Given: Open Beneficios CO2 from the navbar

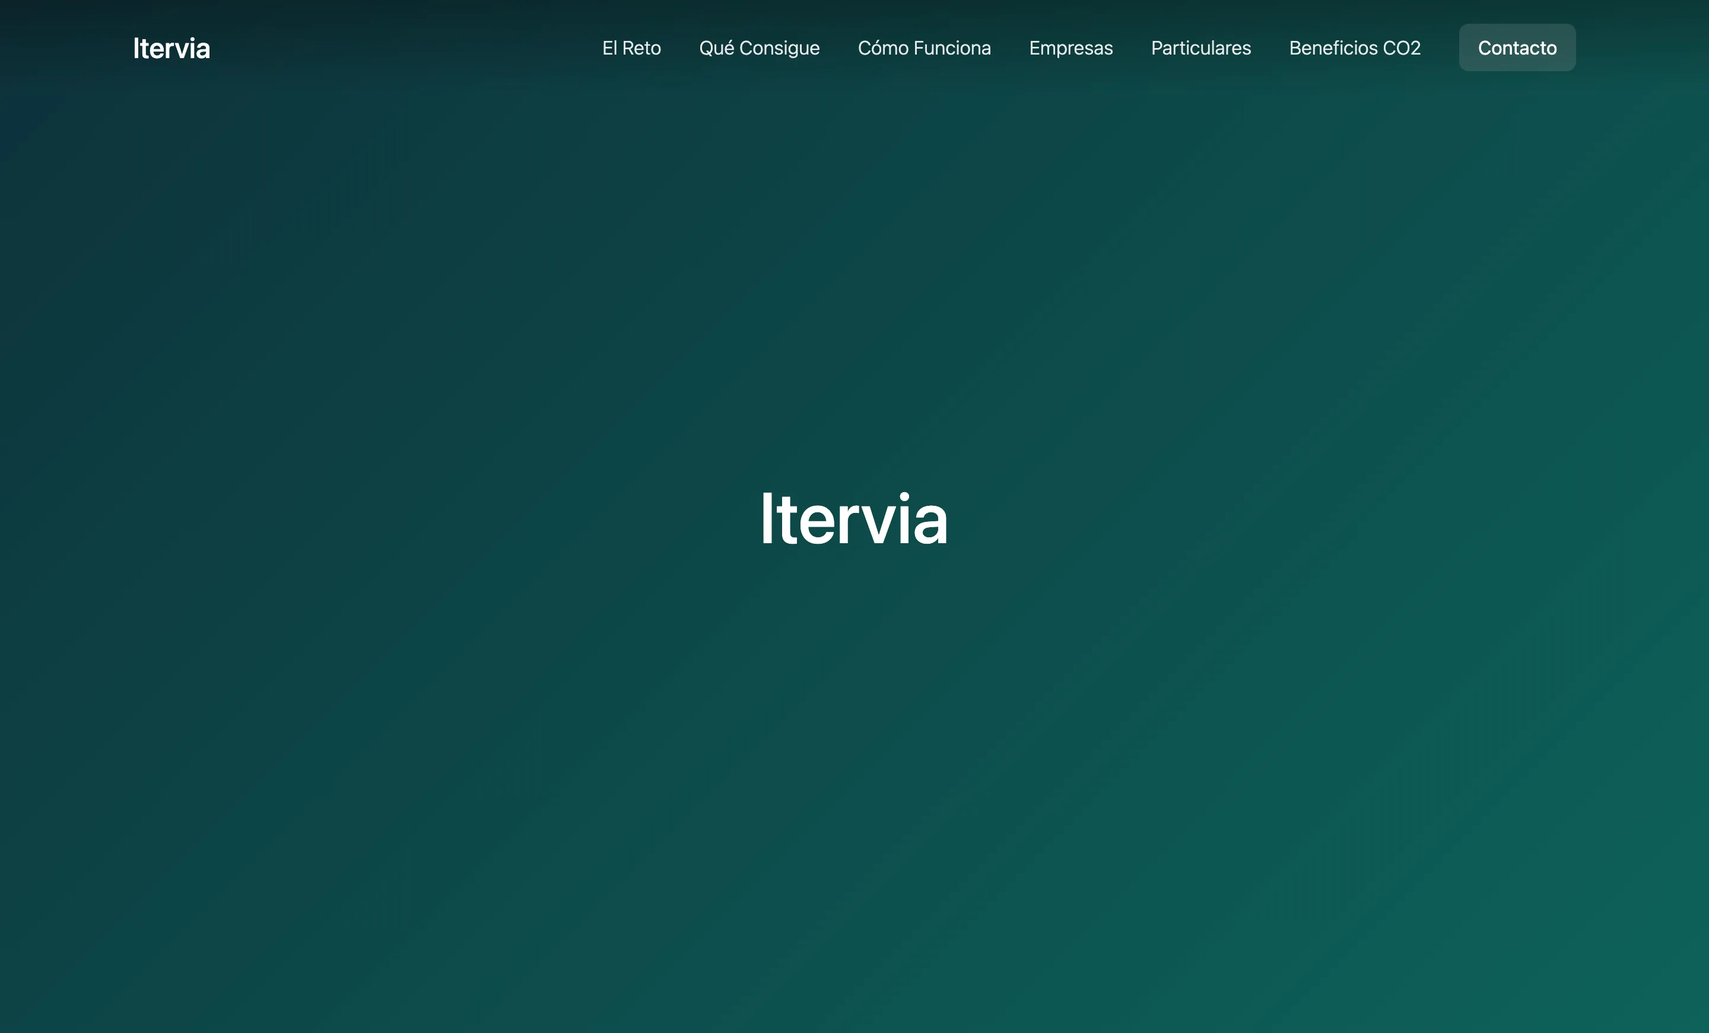Looking at the screenshot, I should pos(1355,47).
